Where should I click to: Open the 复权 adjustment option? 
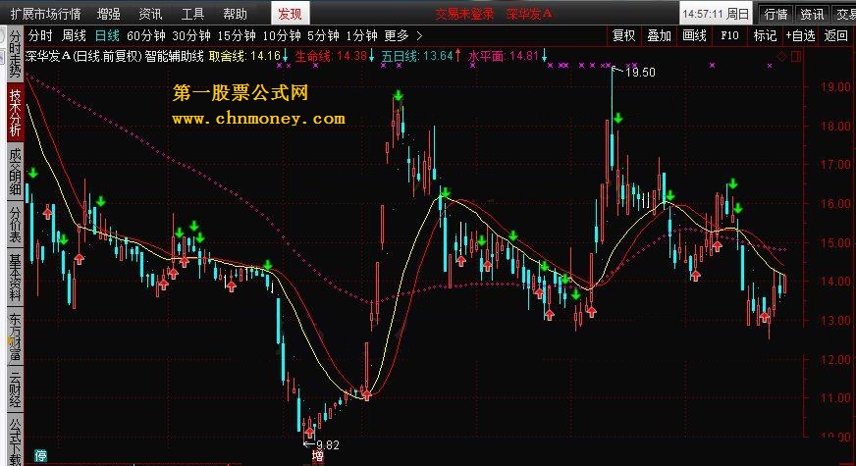[x=623, y=36]
